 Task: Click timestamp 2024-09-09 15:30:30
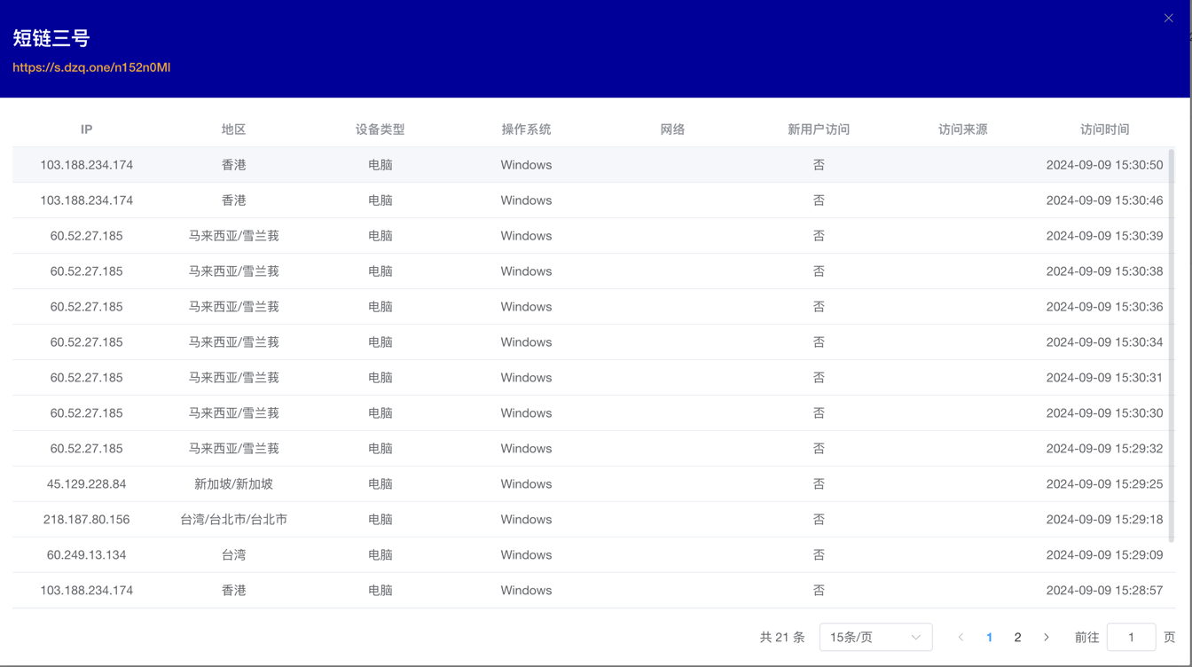click(1104, 413)
